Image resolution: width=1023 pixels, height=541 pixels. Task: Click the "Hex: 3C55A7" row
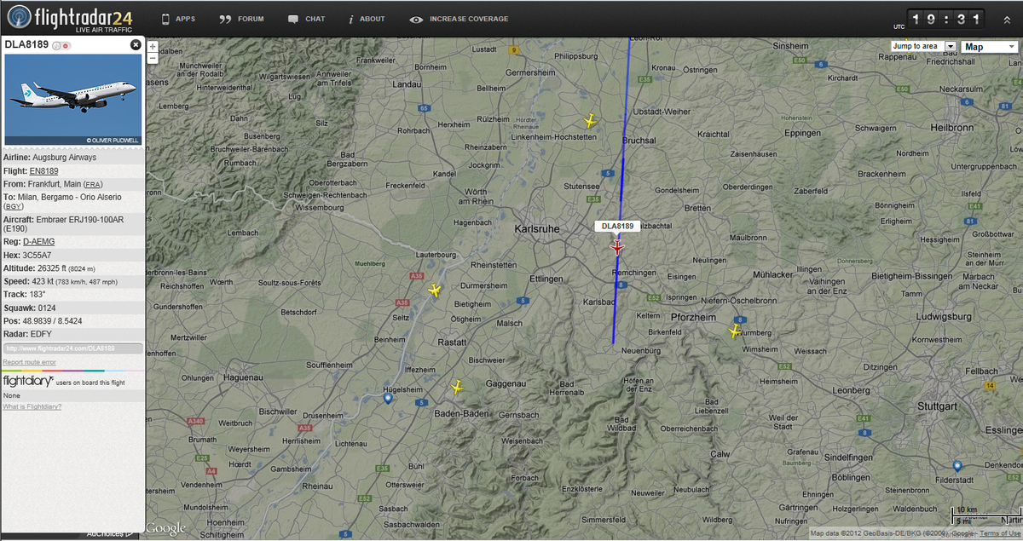click(73, 255)
